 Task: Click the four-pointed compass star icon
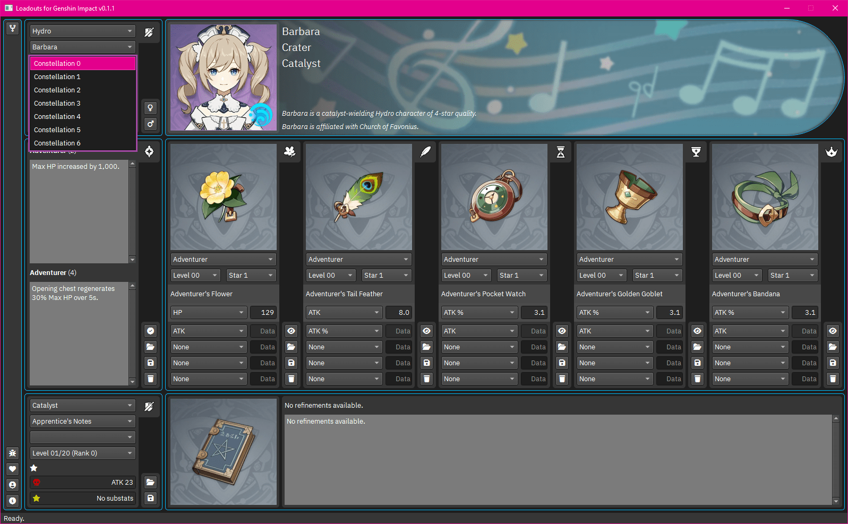pyautogui.click(x=149, y=151)
